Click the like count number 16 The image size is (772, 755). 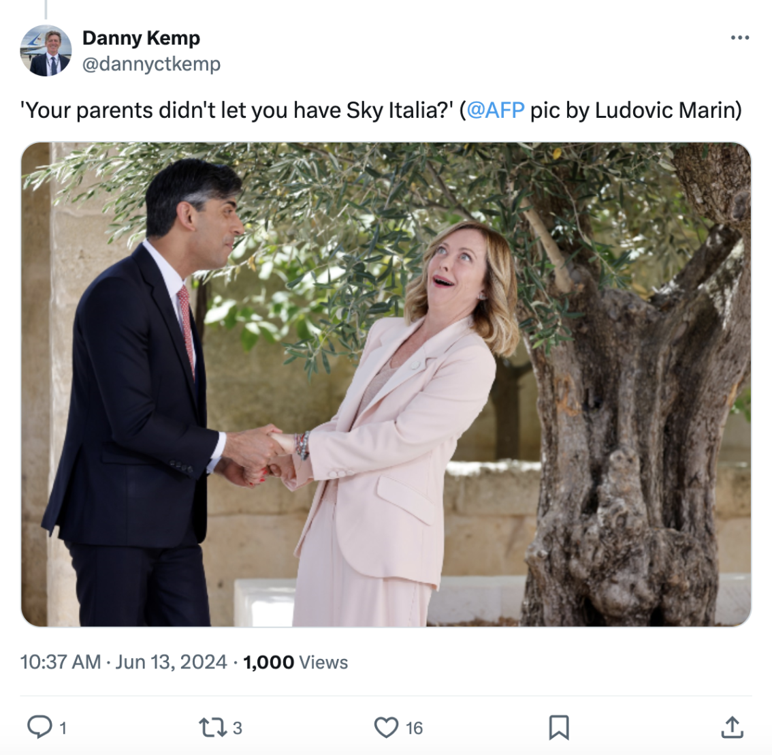414,728
